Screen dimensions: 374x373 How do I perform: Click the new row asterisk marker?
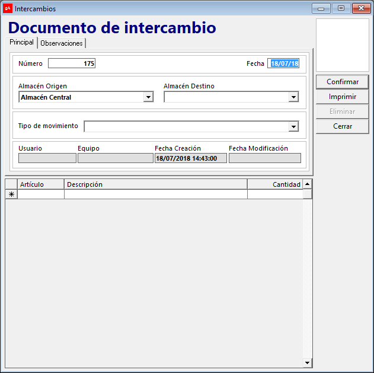[11, 195]
